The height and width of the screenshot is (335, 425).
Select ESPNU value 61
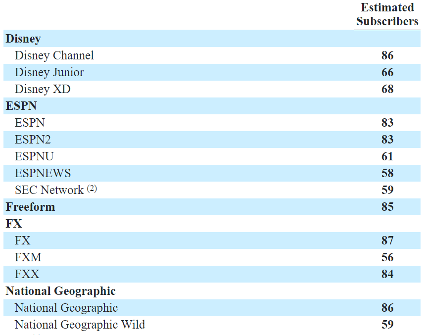click(387, 156)
